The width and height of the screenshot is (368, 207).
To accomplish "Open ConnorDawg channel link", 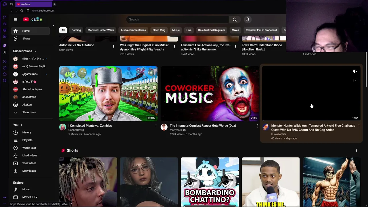I will [76, 130].
